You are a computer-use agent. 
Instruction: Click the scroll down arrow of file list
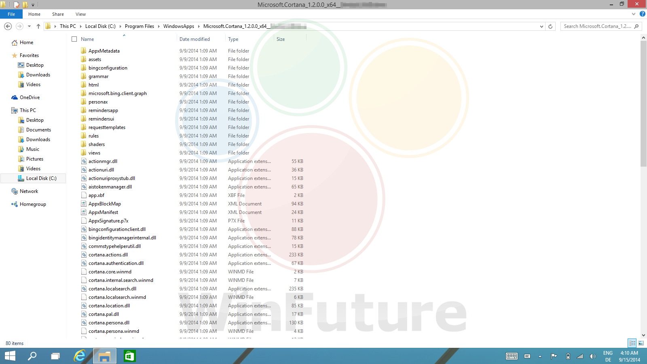pyautogui.click(x=643, y=335)
